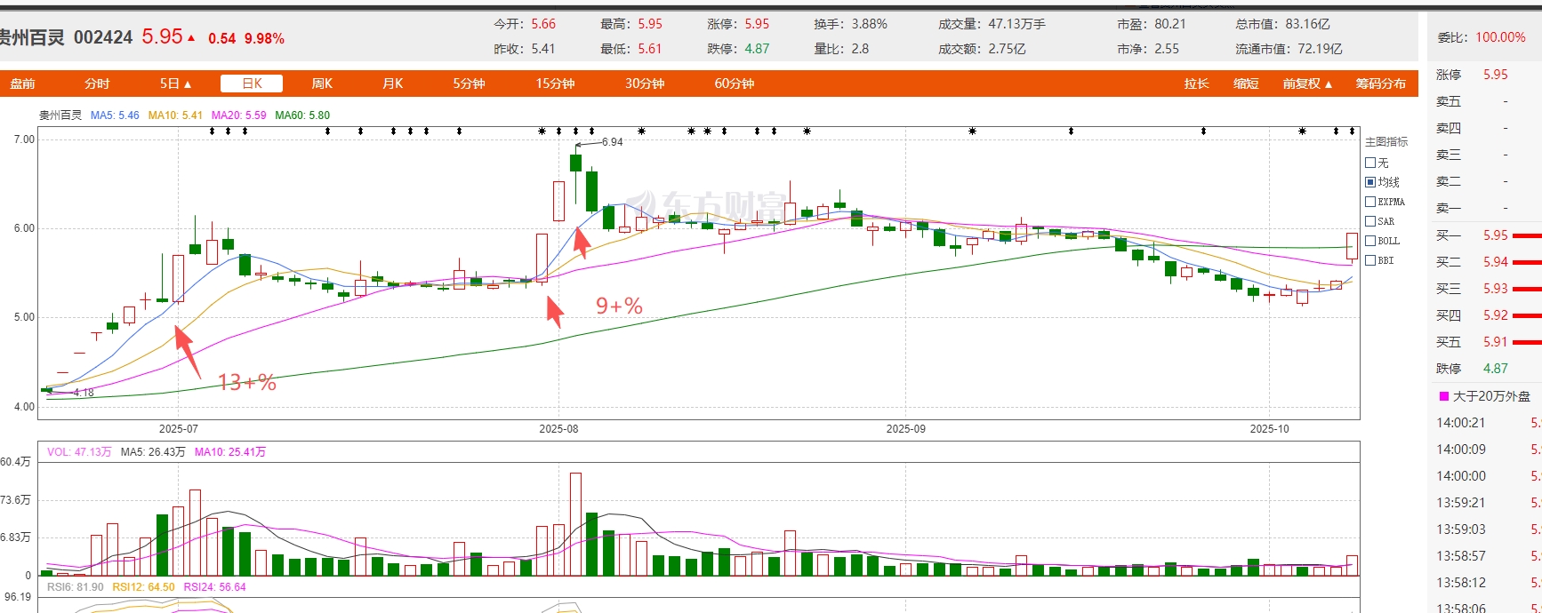Show the 30分钟 chart
The height and width of the screenshot is (613, 1542).
pyautogui.click(x=645, y=84)
